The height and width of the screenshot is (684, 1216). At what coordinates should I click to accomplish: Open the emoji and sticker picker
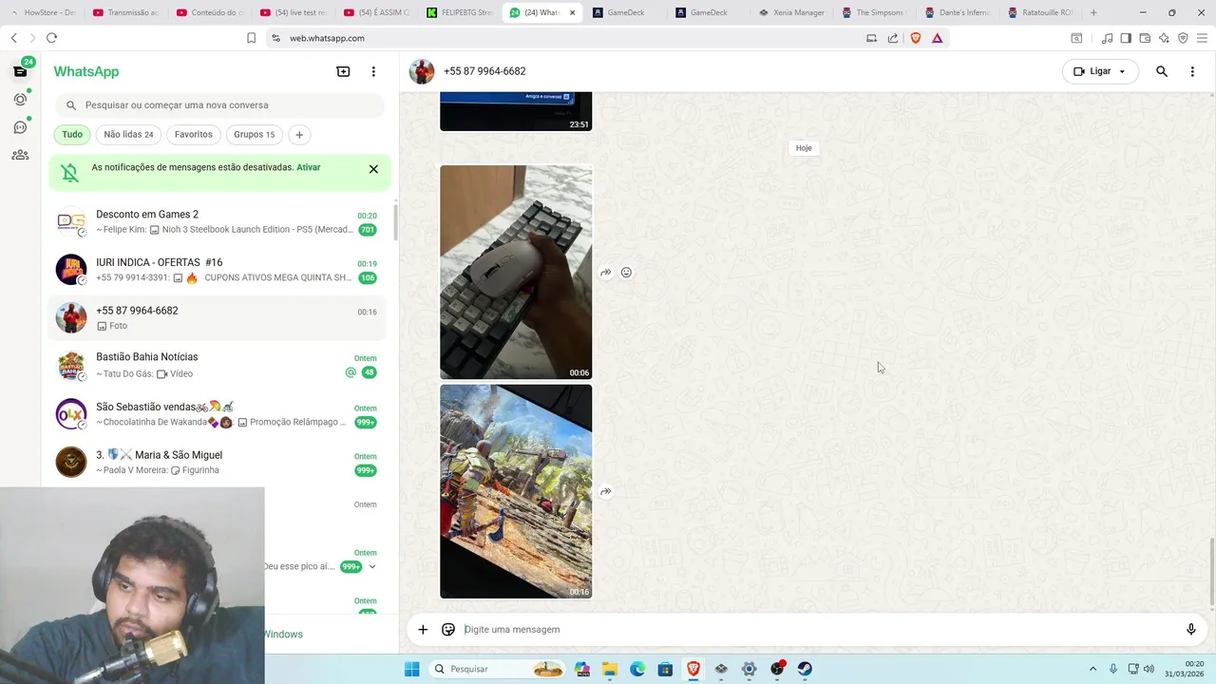pyautogui.click(x=448, y=629)
